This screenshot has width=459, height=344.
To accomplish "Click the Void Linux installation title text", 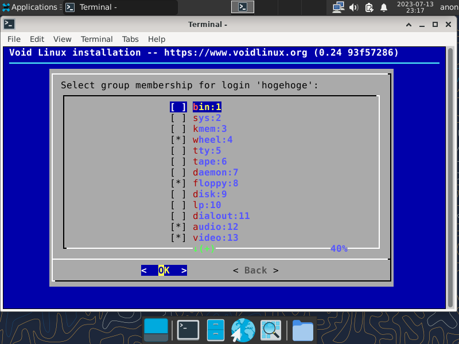I will click(x=204, y=53).
